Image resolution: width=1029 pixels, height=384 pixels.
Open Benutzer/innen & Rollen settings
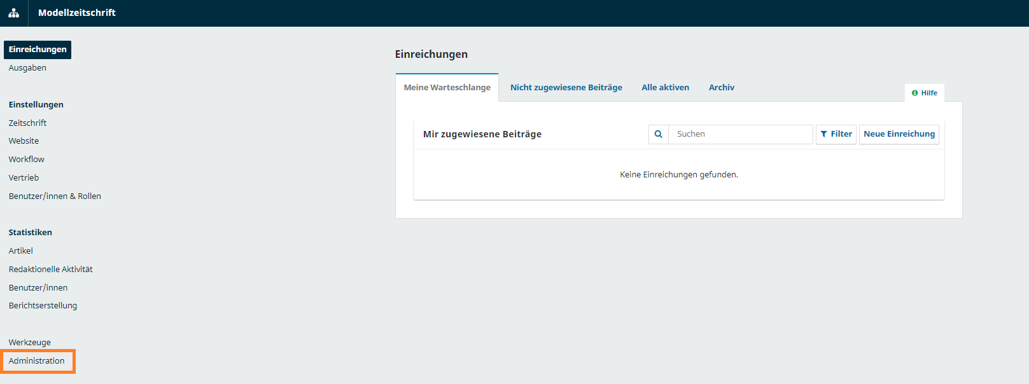click(x=55, y=196)
